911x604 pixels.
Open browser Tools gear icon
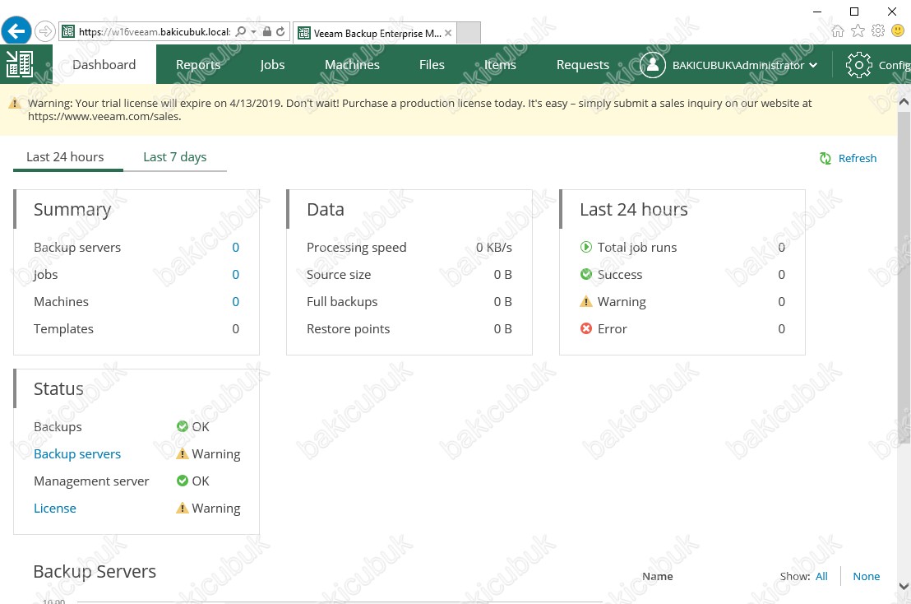coord(878,30)
